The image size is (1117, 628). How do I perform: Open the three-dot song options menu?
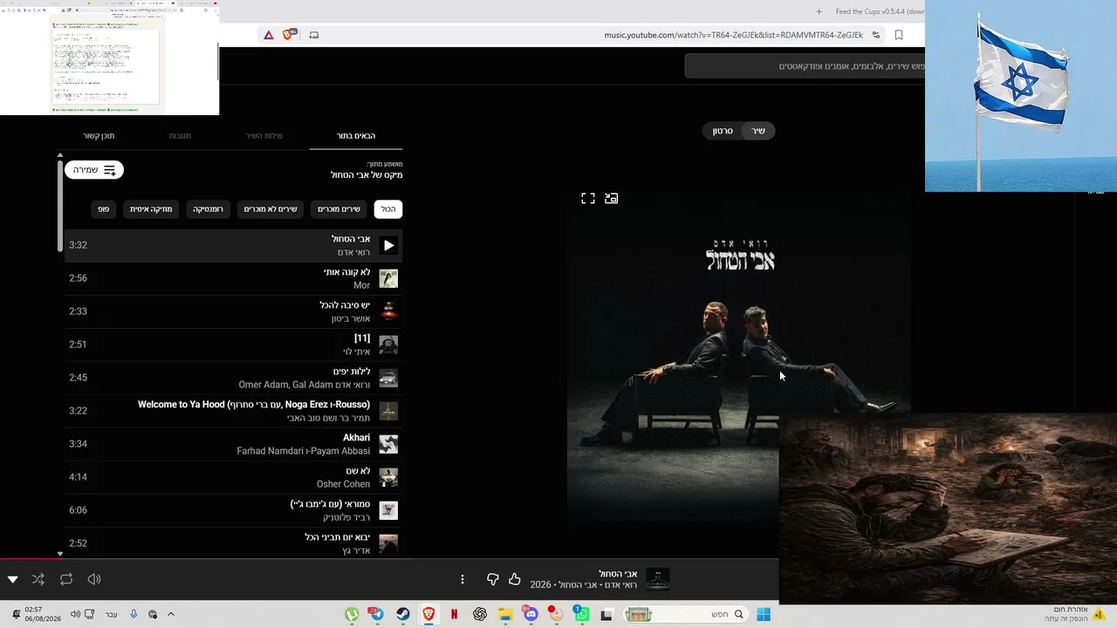(x=463, y=579)
